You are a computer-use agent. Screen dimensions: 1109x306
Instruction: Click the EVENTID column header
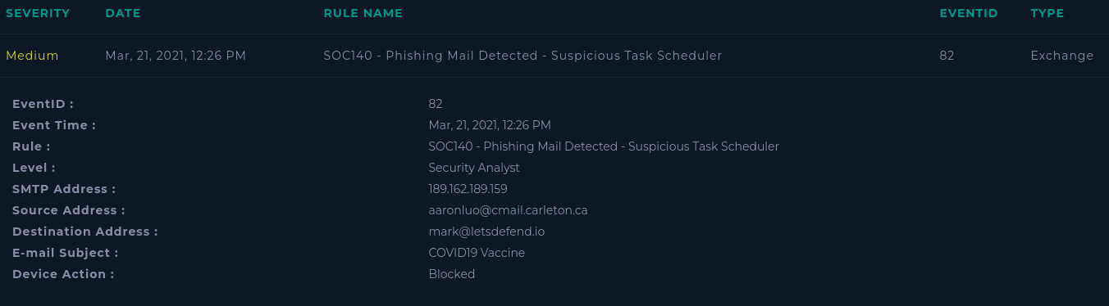pos(969,14)
